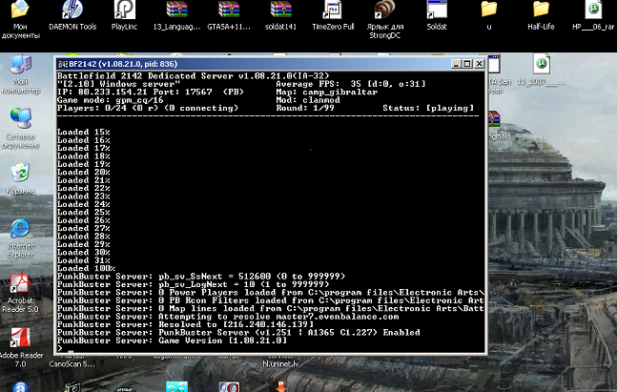Screen dimensions: 617x392
Task: Click the console command prompt line
Action: [x=271, y=349]
